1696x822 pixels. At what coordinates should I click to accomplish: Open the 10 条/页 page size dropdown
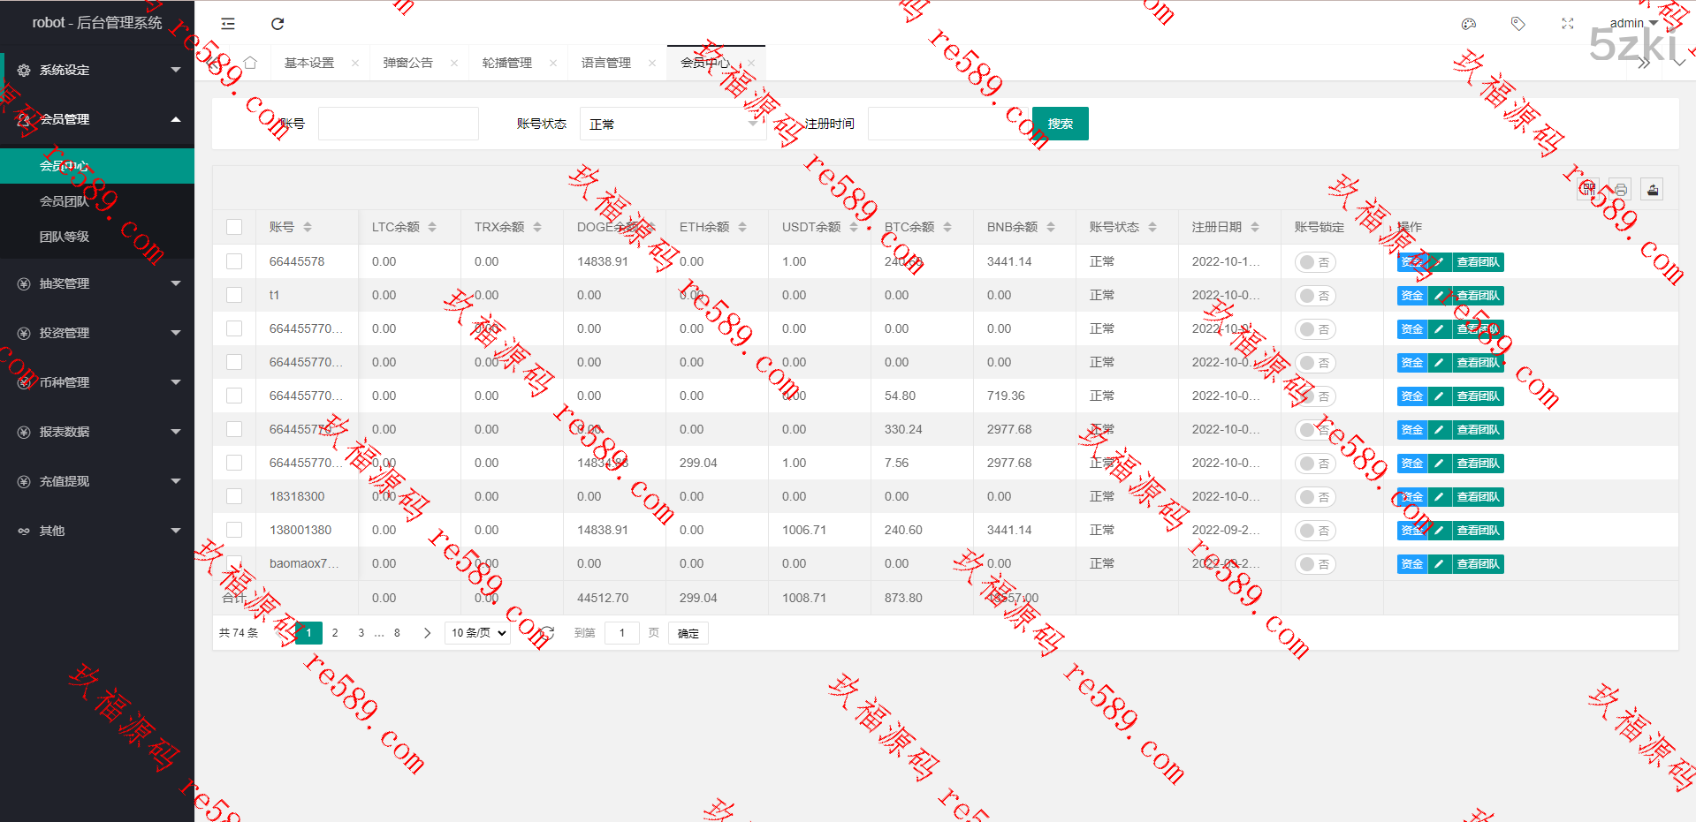(x=478, y=633)
